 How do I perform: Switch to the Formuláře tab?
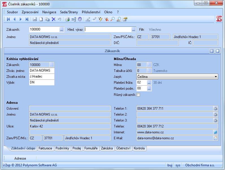click(91, 148)
